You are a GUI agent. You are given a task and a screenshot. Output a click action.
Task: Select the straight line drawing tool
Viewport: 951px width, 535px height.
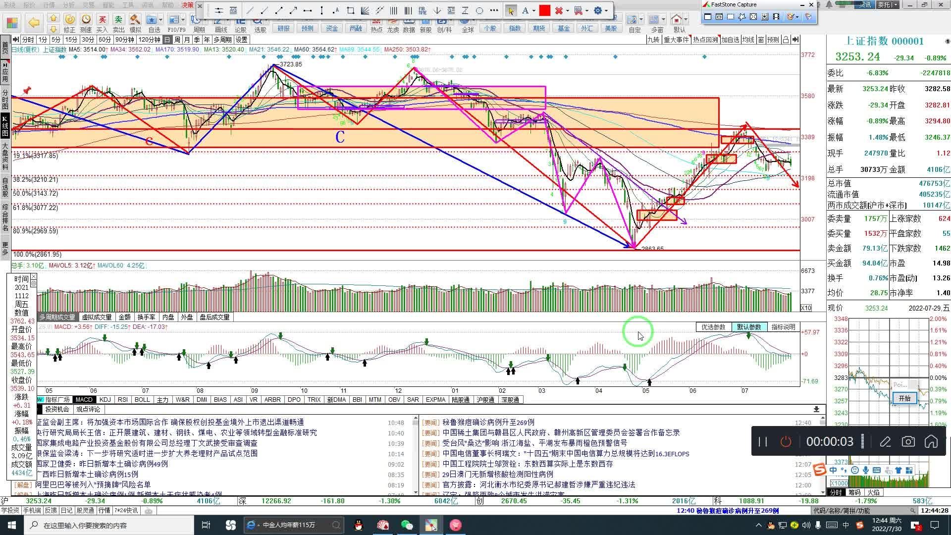point(249,10)
